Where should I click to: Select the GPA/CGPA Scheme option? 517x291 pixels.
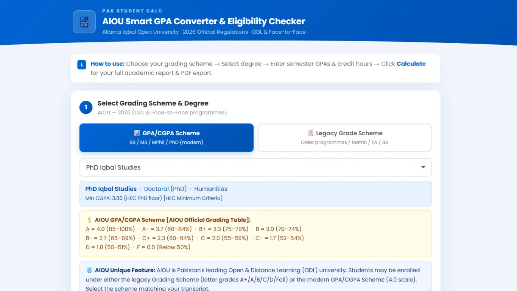(166, 138)
